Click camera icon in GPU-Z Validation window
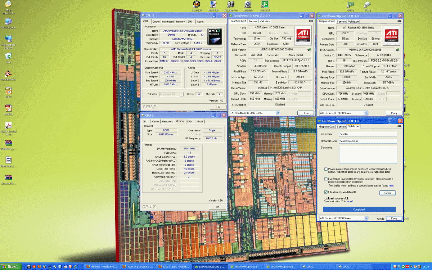This screenshot has height=270, width=432. 399,126
